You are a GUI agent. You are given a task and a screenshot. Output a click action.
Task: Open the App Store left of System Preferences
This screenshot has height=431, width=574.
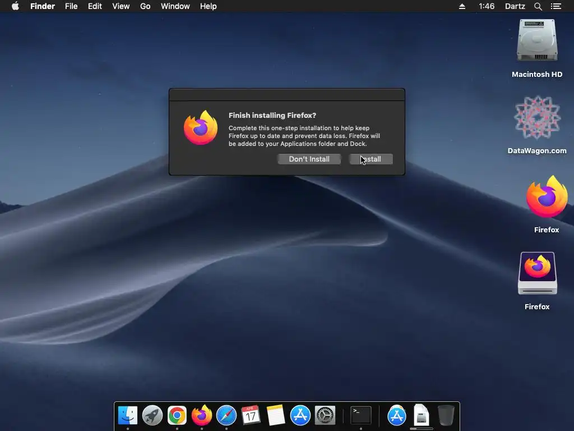[x=300, y=415]
